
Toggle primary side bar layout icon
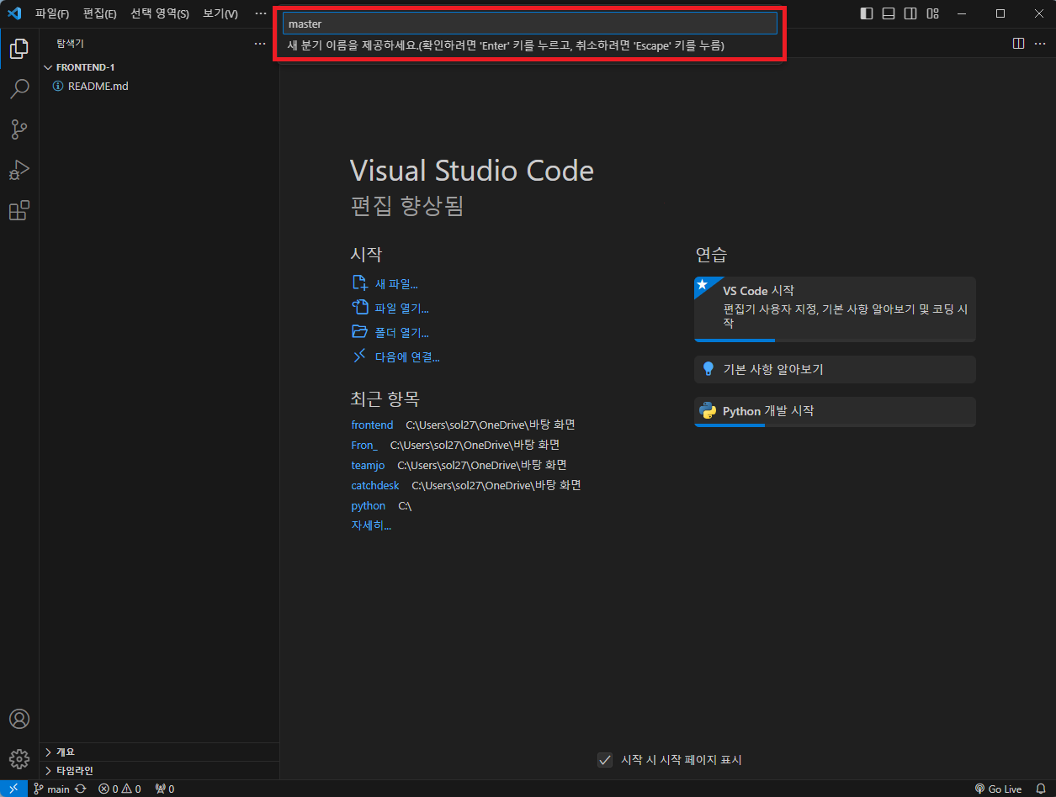(x=867, y=13)
